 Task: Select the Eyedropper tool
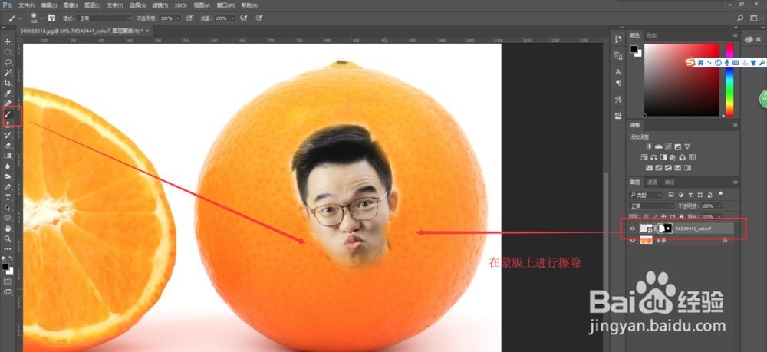[8, 93]
